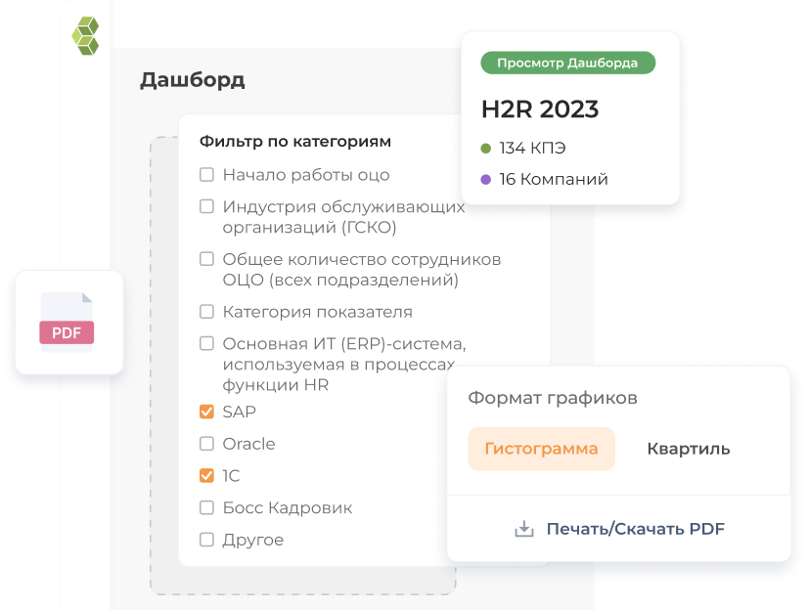808x610 pixels.
Task: Enable the Категория показателя checkbox
Action: (x=206, y=312)
